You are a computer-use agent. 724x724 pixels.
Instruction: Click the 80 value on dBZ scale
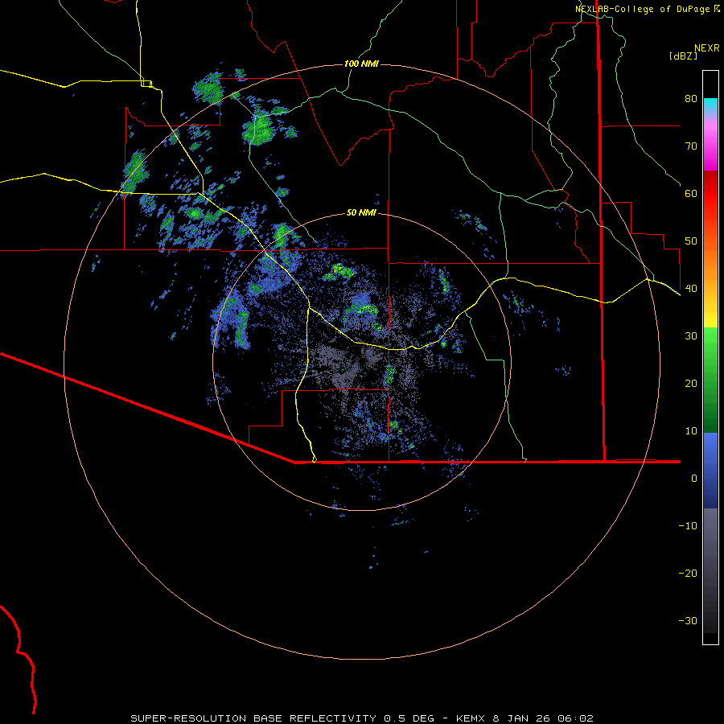(x=691, y=99)
